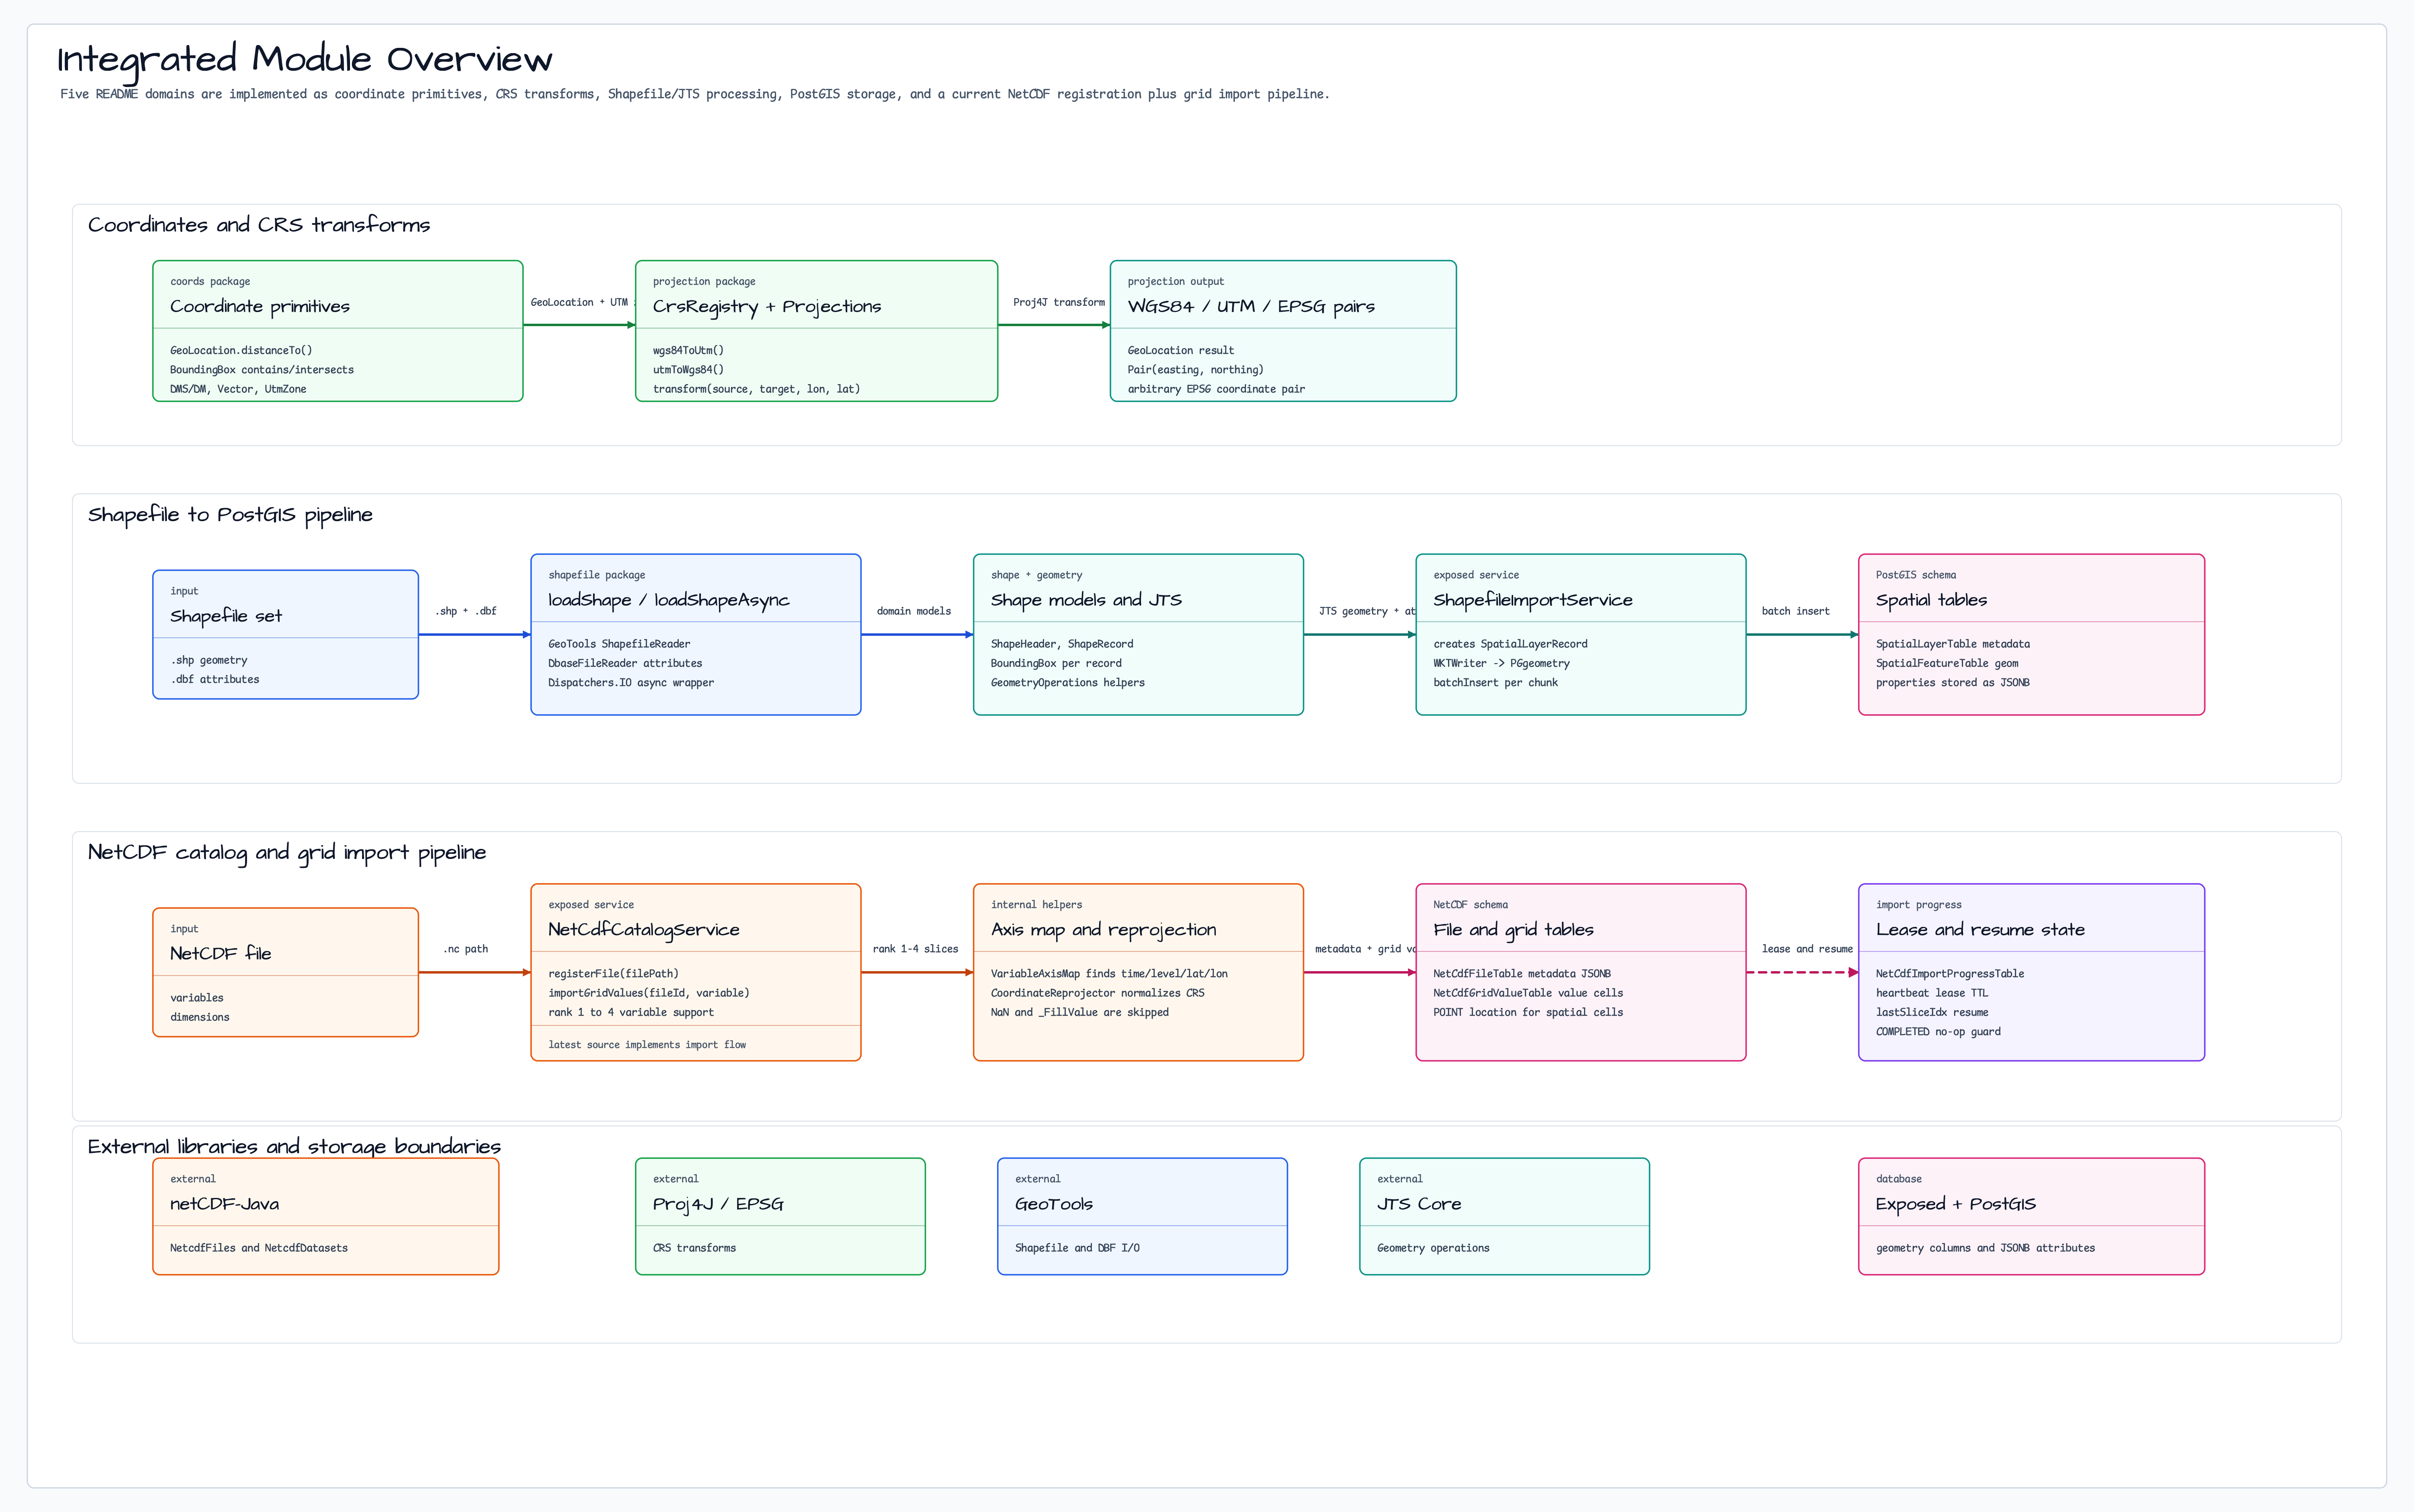This screenshot has height=1512, width=2414.
Task: Select the JTS Core external node title
Action: pyautogui.click(x=1419, y=1204)
